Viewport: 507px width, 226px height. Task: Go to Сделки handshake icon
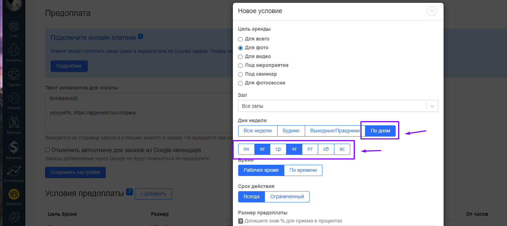[x=14, y=75]
